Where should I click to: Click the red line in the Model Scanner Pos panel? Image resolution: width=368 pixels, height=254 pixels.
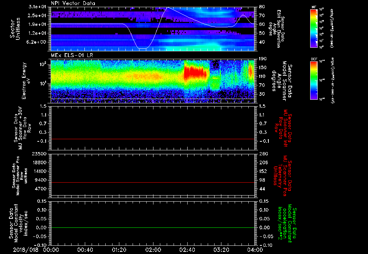(x=152, y=182)
